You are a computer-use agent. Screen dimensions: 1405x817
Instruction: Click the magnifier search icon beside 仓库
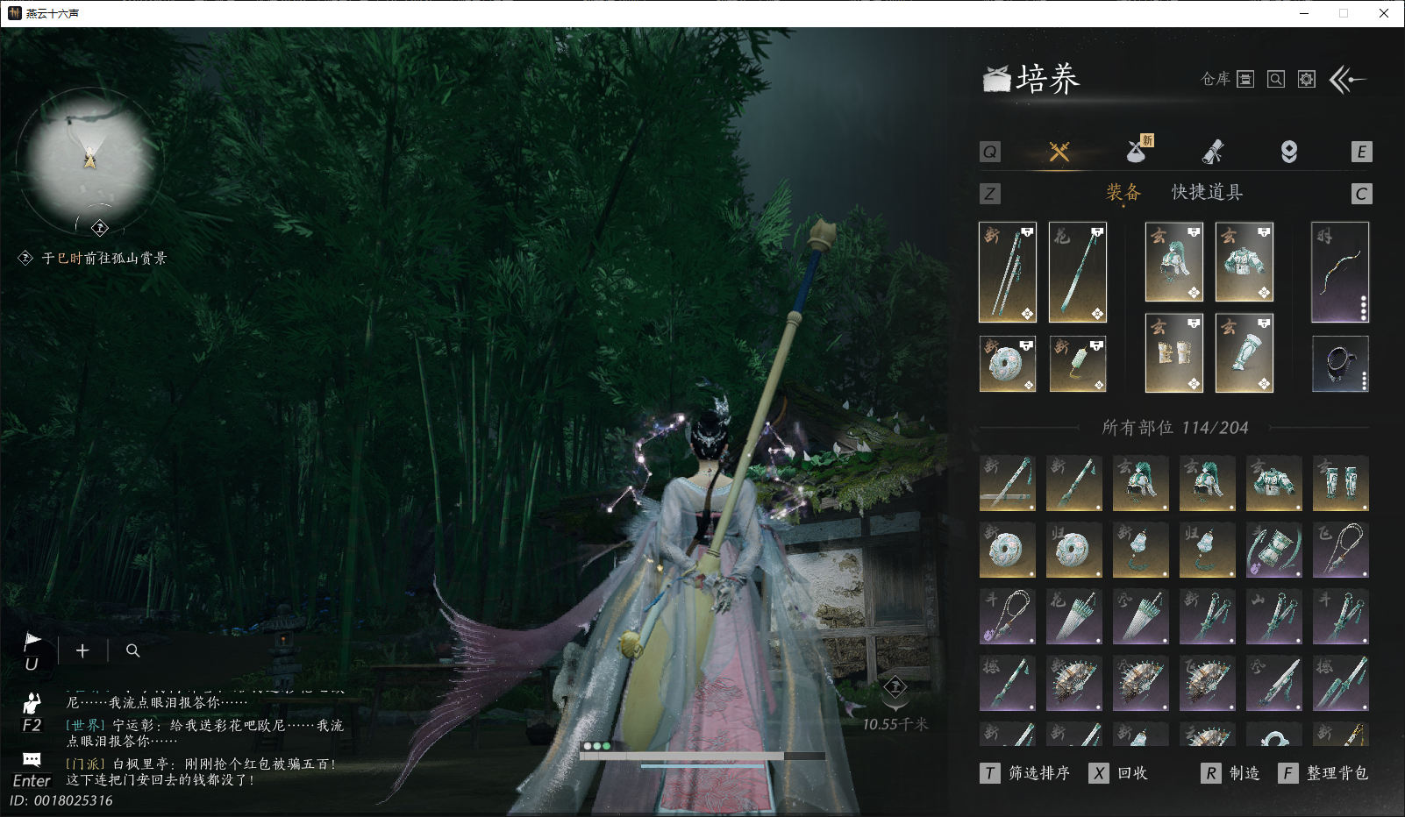point(1276,79)
